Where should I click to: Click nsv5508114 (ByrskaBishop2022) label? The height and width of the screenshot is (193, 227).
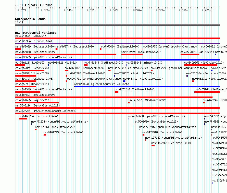37,105
